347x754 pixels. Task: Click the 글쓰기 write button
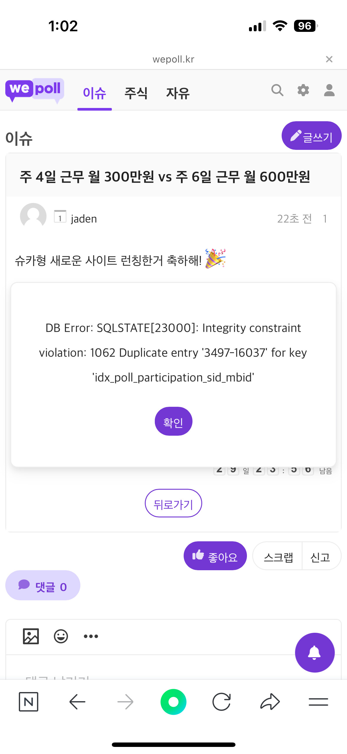pos(311,136)
